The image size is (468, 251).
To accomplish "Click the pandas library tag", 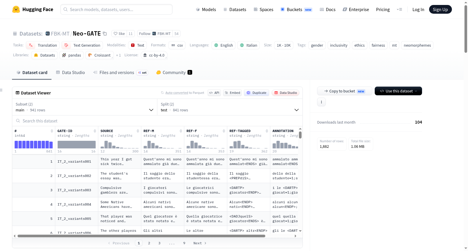I will [x=72, y=55].
